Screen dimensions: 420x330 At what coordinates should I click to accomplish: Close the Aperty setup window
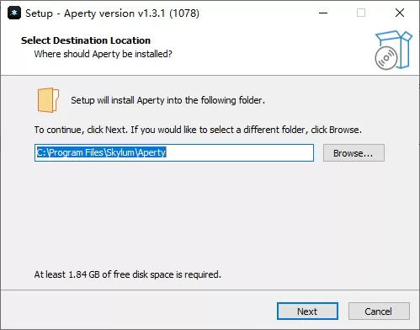[x=400, y=13]
